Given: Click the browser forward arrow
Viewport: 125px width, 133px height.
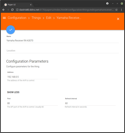Looking at the screenshot, I should [x=8, y=10].
